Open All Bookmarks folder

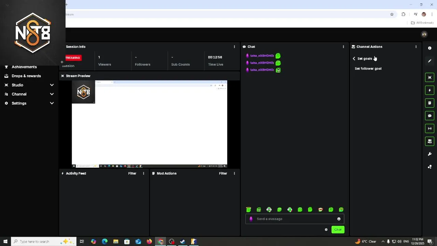point(422,23)
